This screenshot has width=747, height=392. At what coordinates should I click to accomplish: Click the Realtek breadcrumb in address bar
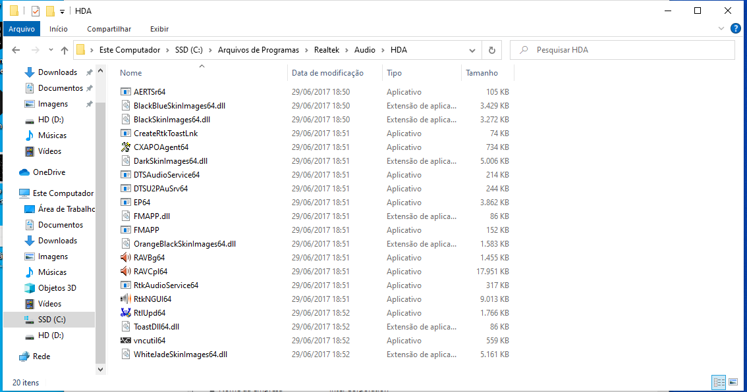[326, 50]
